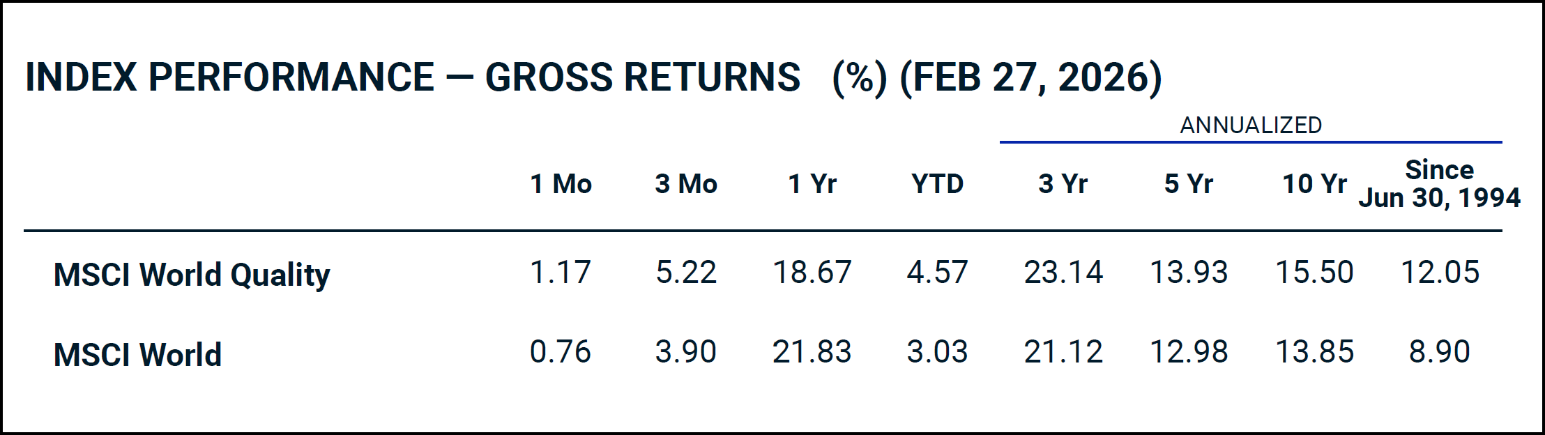This screenshot has height=435, width=1545.
Task: Select the YTD column header
Action: point(937,184)
